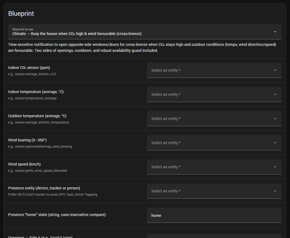Image resolution: width=290 pixels, height=238 pixels.
Task: Click 'Select an entity' text for Wind bearing
Action: click(x=166, y=143)
